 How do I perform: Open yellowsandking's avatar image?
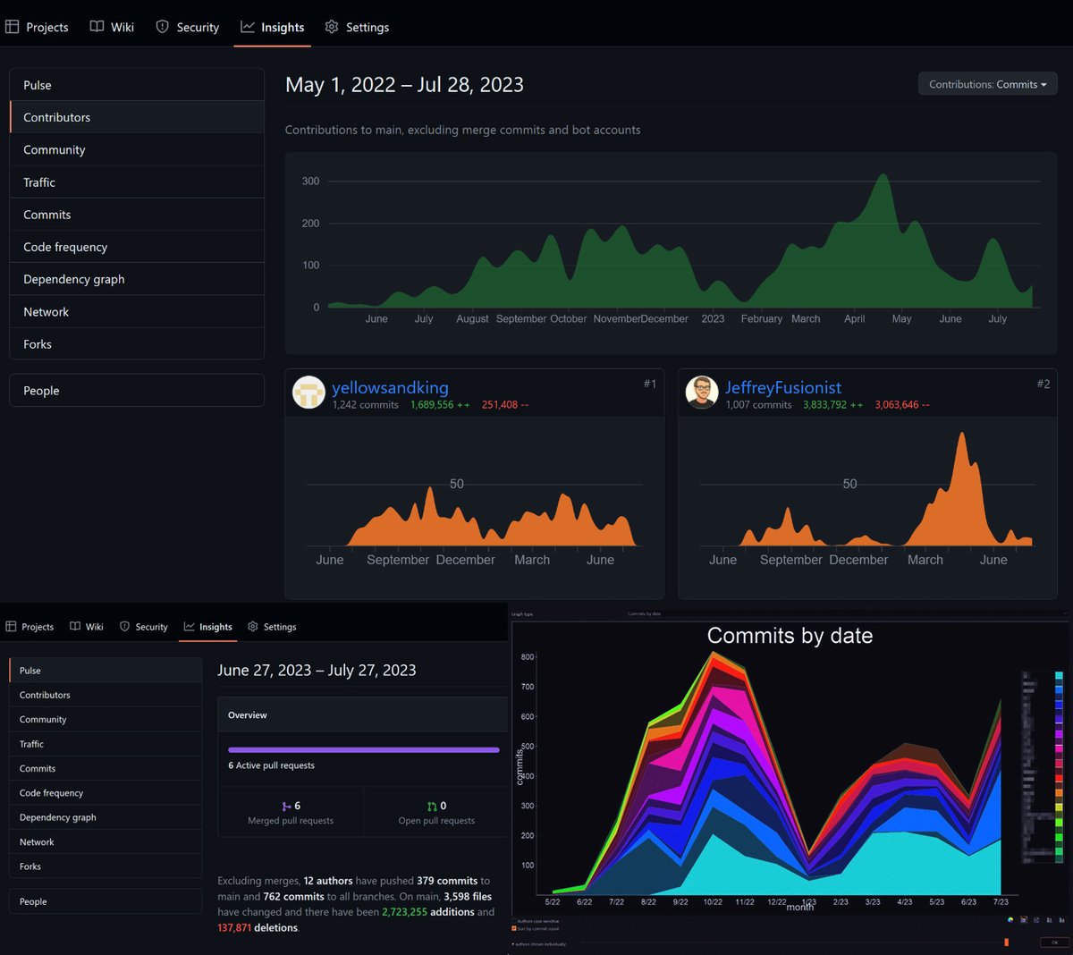(309, 392)
